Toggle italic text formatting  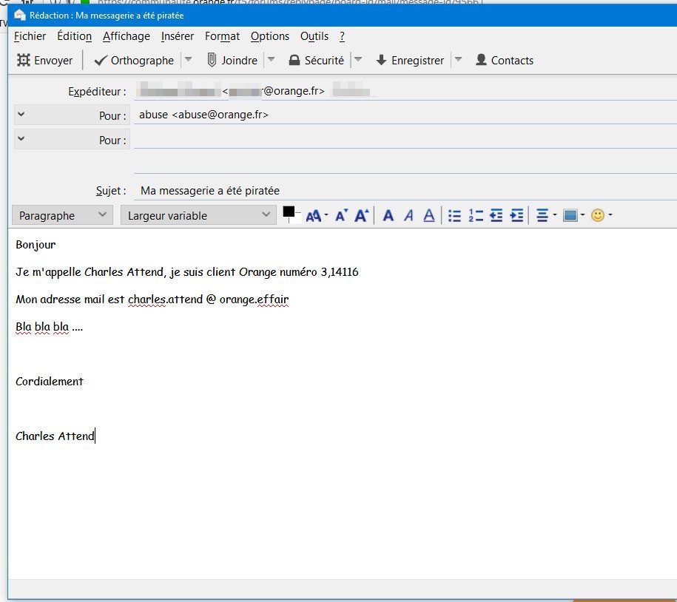[x=408, y=216]
